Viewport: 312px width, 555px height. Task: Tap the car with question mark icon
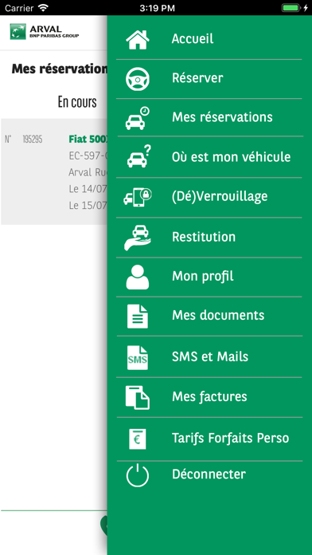(x=138, y=156)
